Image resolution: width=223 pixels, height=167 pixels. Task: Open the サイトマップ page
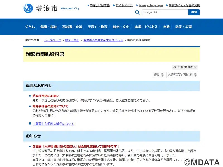[124, 5]
